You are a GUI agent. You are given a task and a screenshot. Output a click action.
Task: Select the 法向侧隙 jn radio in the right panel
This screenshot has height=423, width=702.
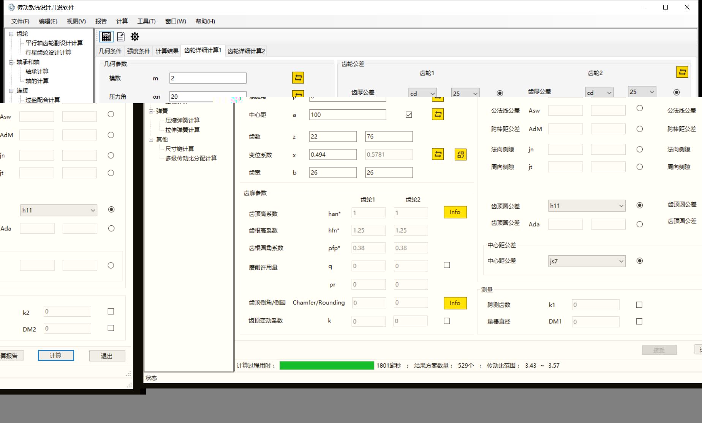pos(640,149)
